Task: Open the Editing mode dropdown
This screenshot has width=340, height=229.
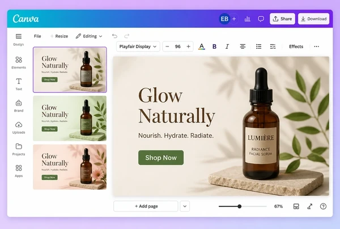Action: (x=89, y=36)
